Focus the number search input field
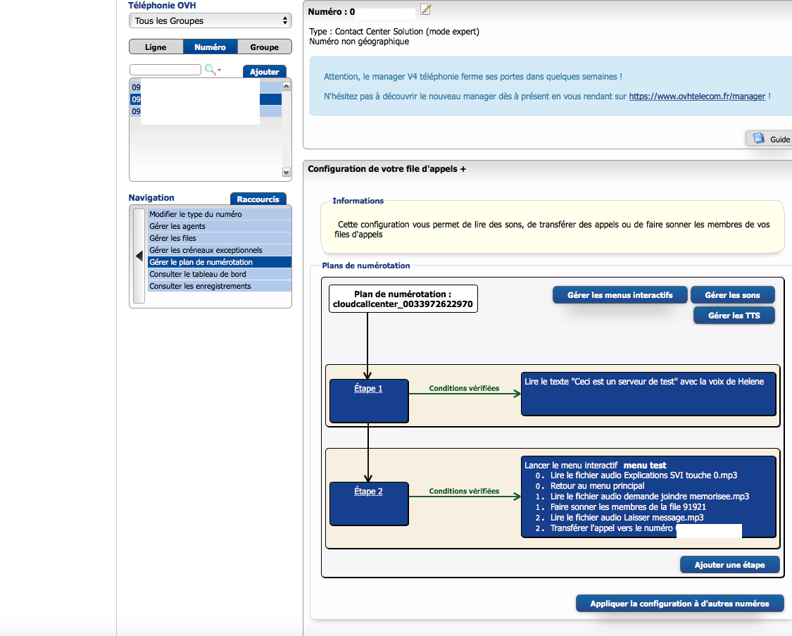792x636 pixels. 165,70
